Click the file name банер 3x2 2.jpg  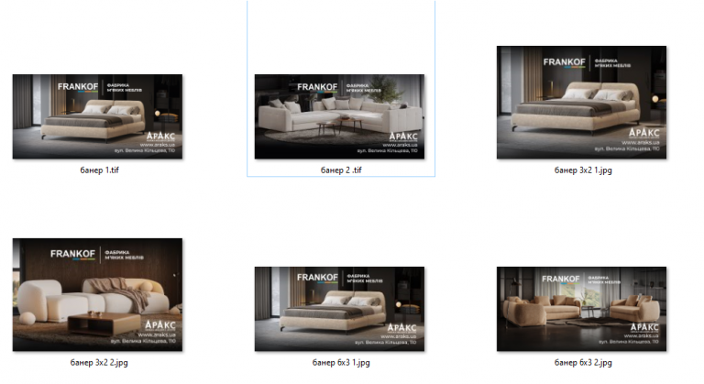tap(99, 362)
